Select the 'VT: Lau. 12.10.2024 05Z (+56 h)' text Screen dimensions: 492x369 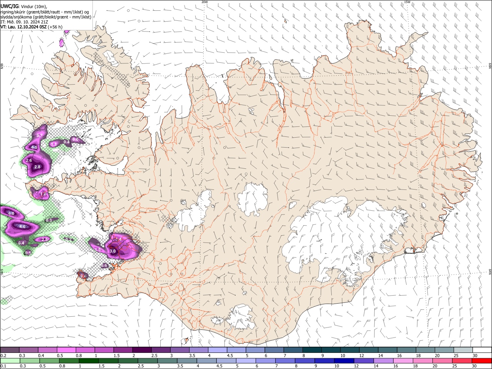(x=32, y=27)
